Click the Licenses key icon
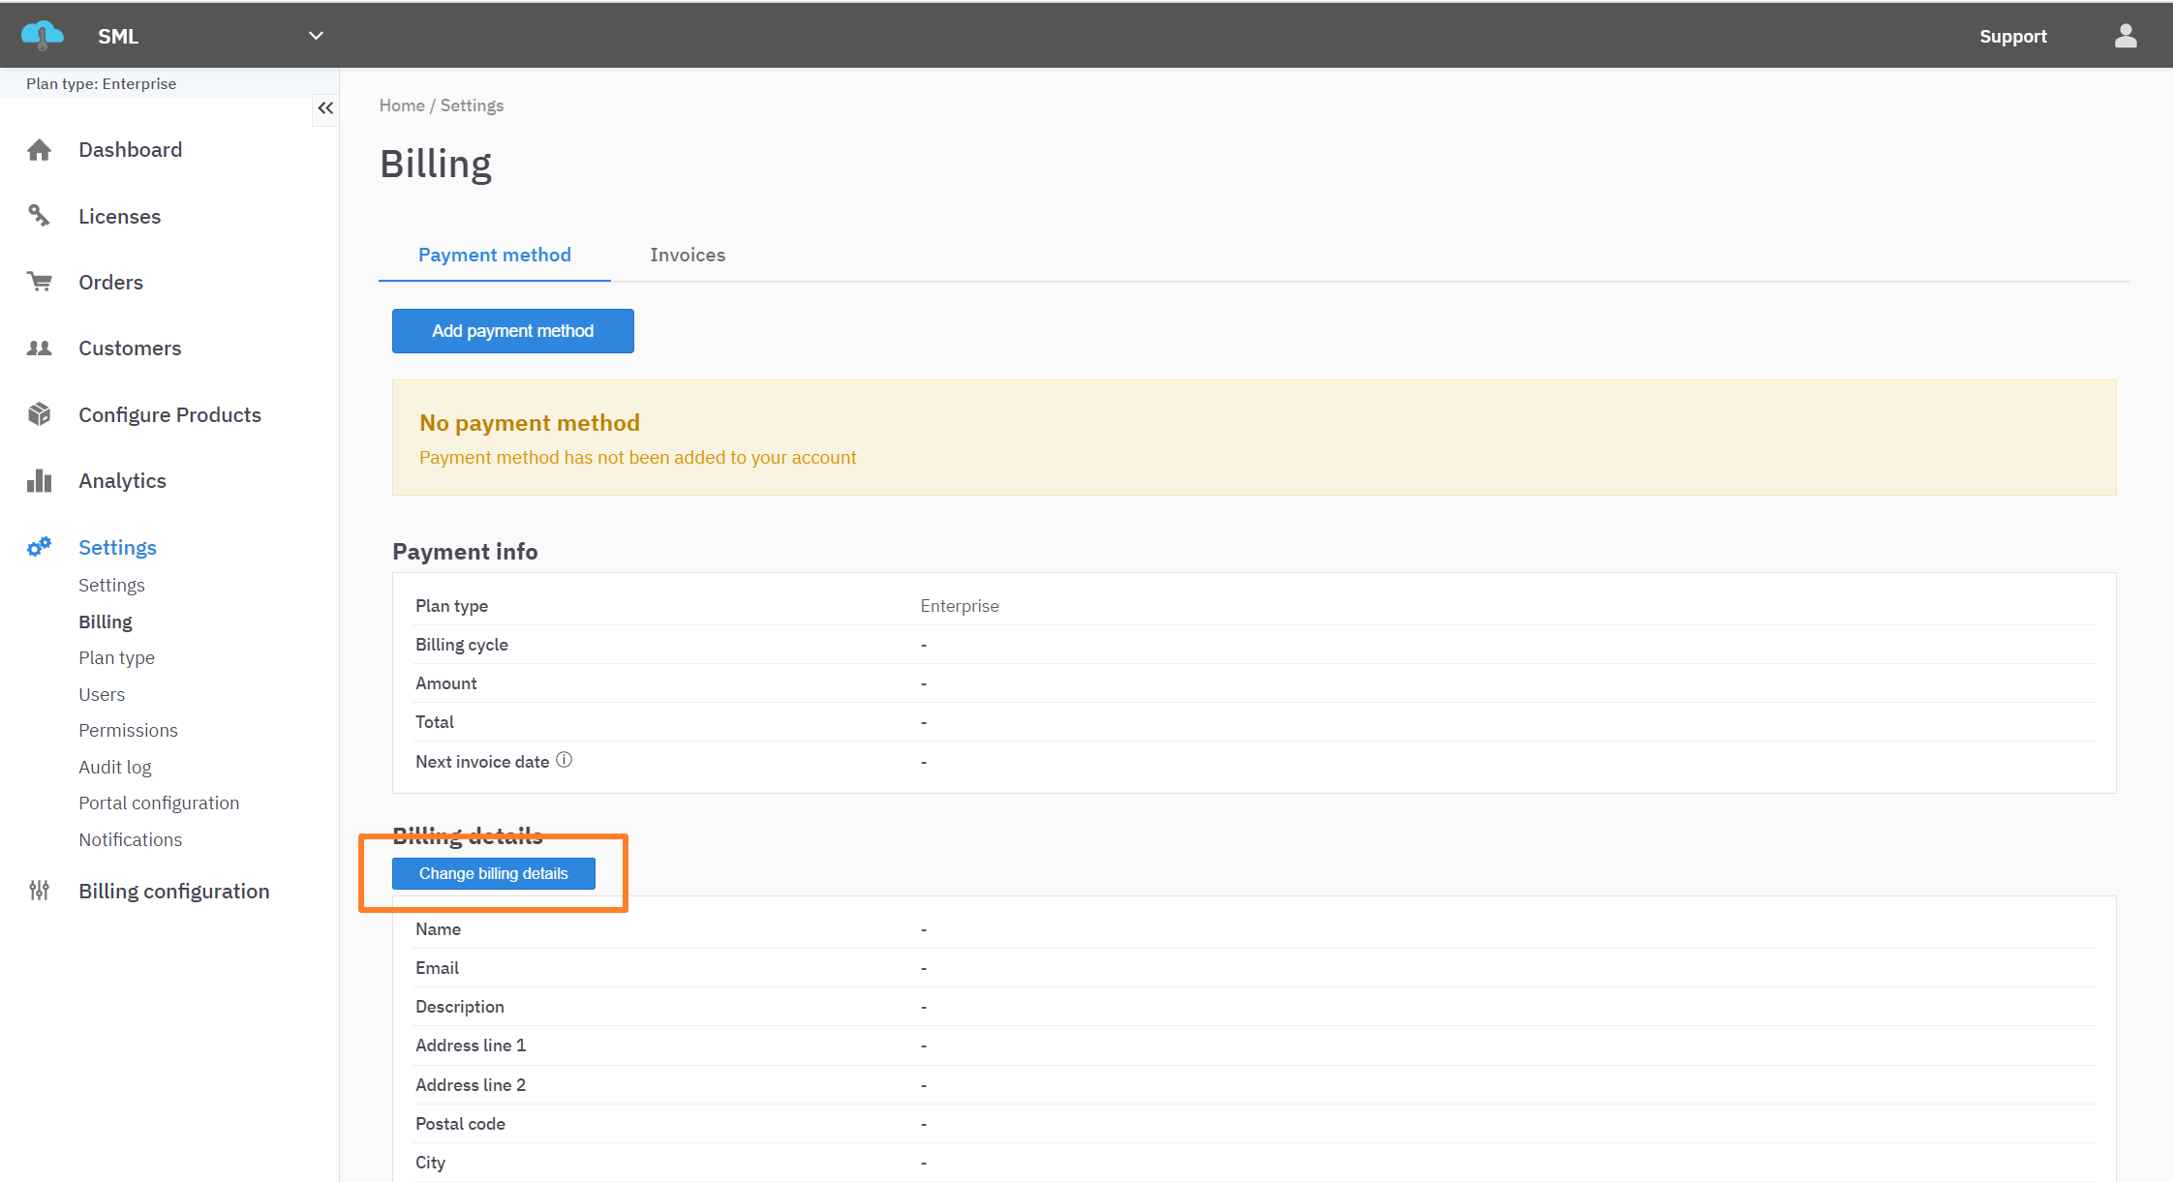 pos(39,216)
